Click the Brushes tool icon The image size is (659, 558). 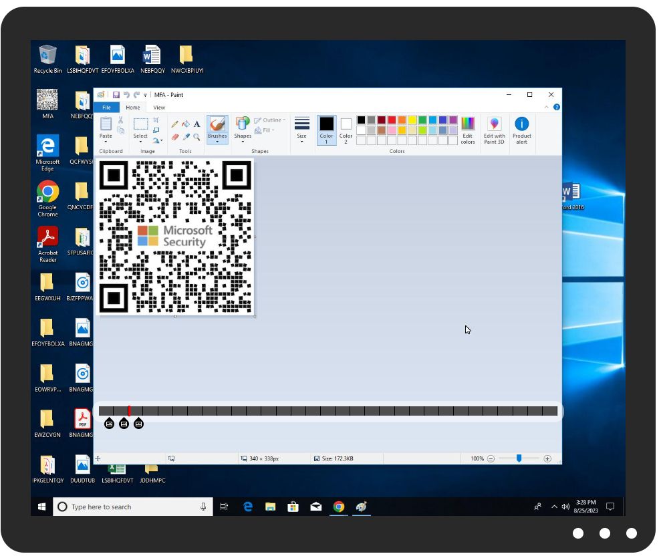pyautogui.click(x=217, y=124)
